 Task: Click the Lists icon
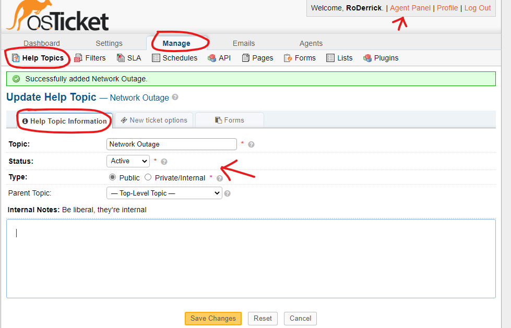point(330,58)
